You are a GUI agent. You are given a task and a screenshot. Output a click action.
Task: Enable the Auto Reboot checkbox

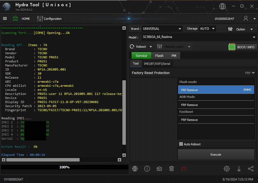point(181,144)
